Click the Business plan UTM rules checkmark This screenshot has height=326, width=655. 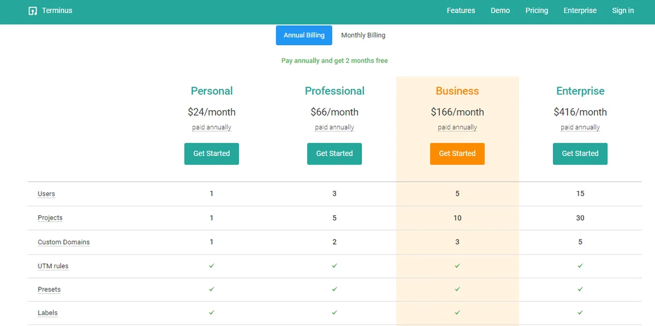pos(457,266)
